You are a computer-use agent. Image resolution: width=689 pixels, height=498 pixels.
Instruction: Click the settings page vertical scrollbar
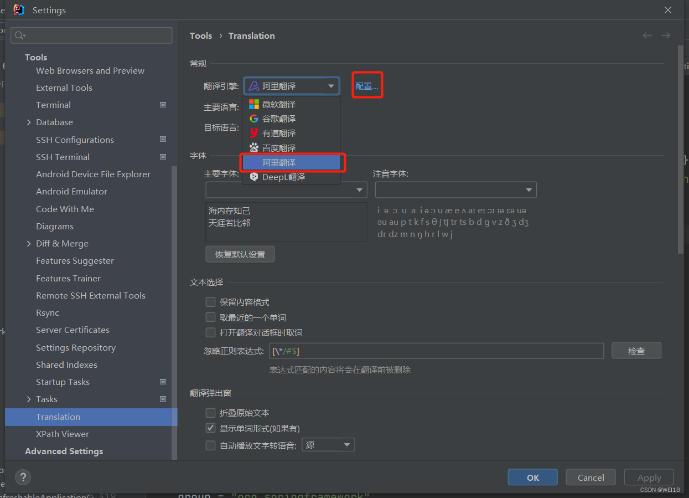[x=680, y=150]
